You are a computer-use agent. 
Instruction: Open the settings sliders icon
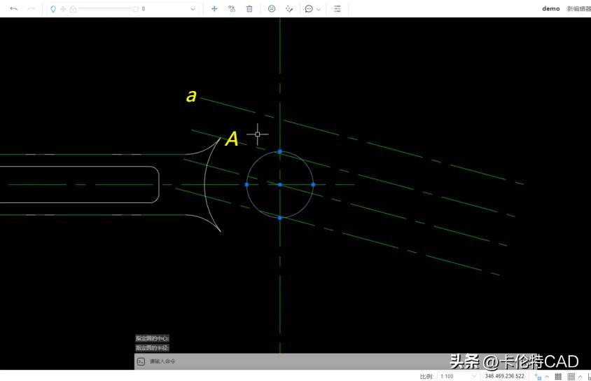coord(338,8)
